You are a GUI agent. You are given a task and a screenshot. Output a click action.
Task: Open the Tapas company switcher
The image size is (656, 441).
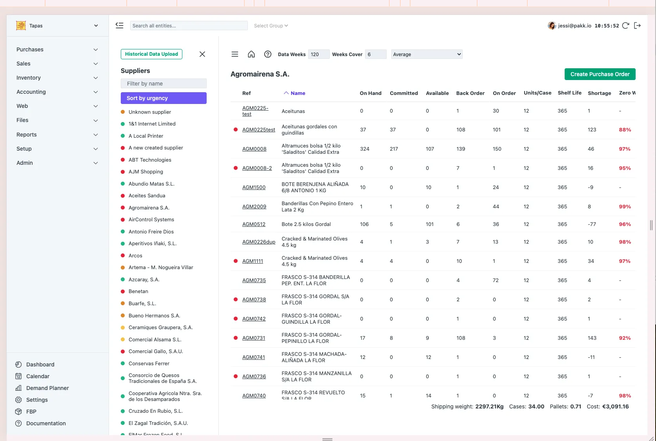[x=57, y=26]
